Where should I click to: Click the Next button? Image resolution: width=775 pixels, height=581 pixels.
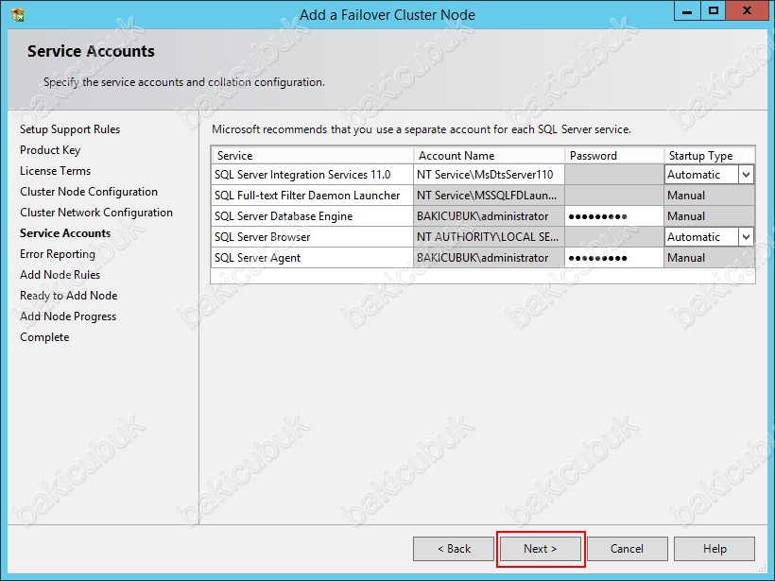[x=541, y=549]
